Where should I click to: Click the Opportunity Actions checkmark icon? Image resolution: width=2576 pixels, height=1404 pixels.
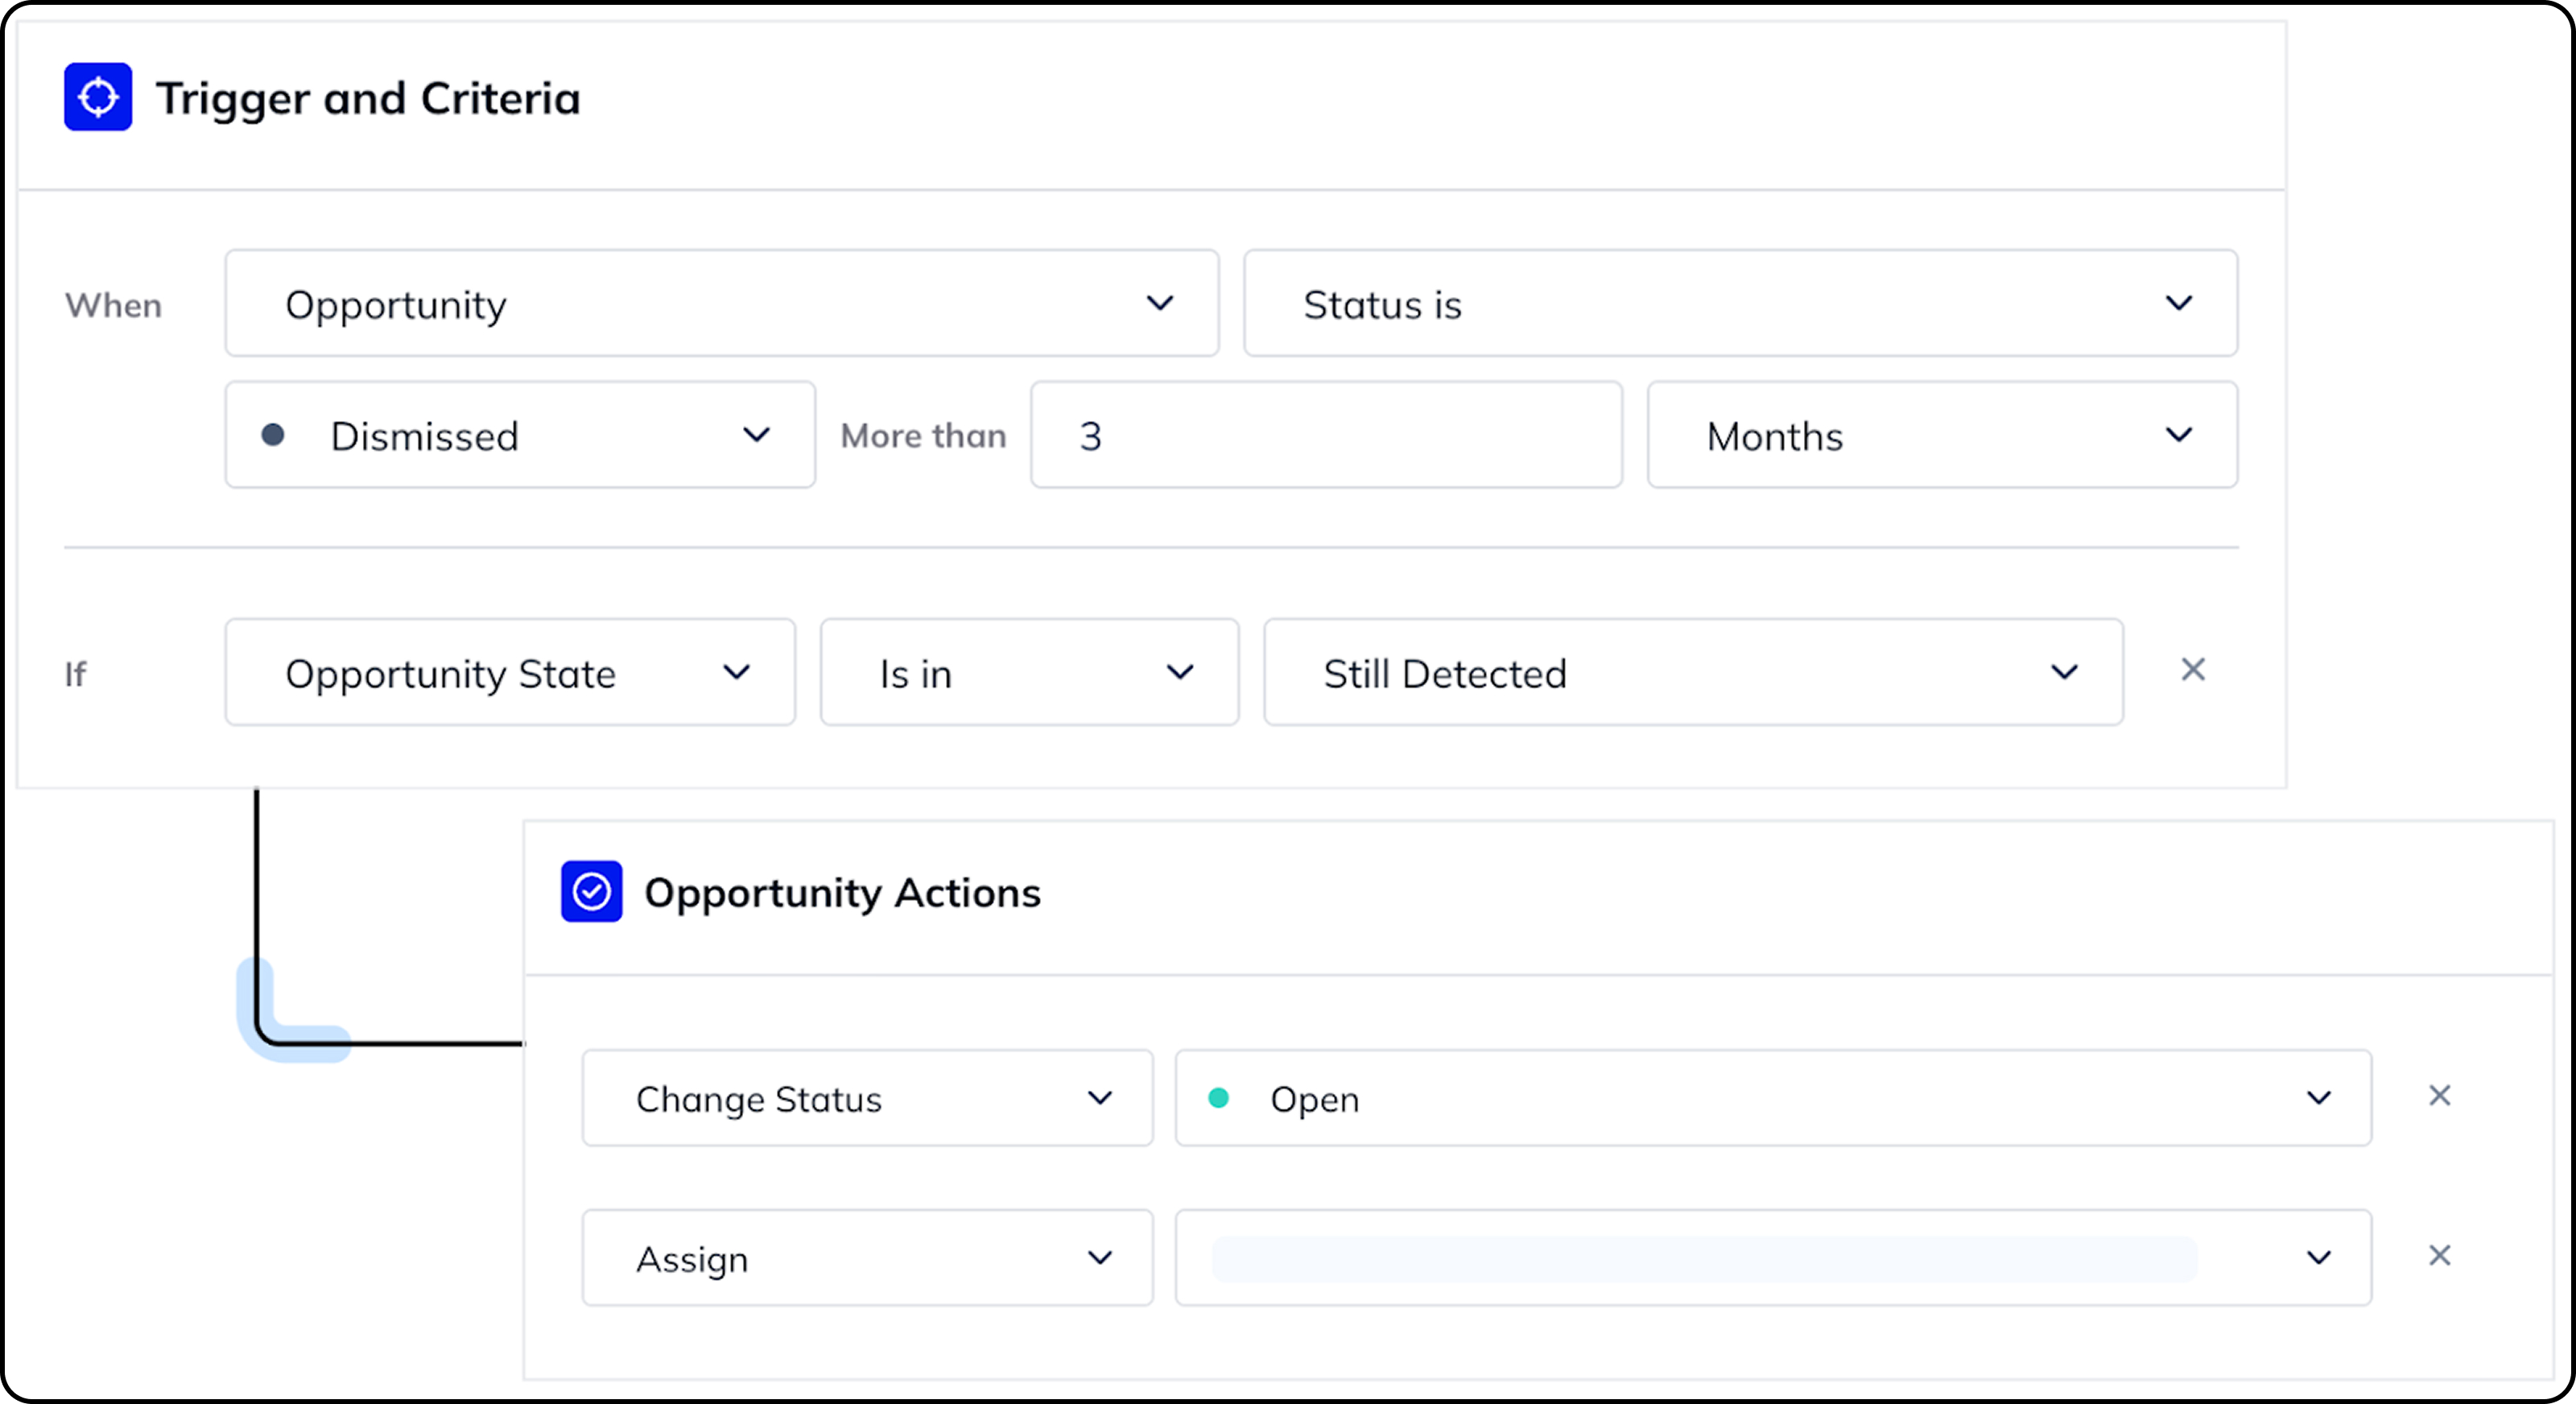point(591,891)
